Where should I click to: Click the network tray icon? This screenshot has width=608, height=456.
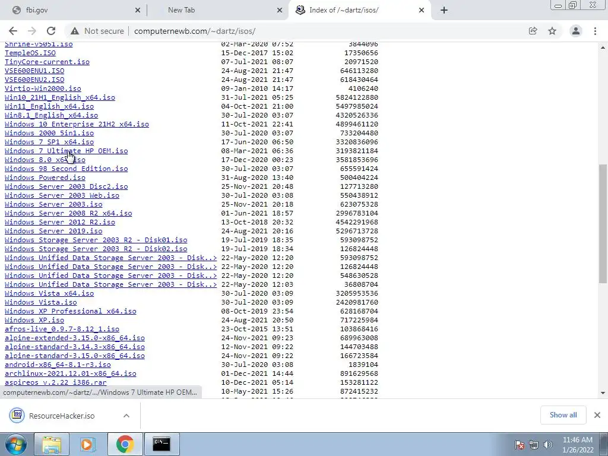pyautogui.click(x=534, y=445)
